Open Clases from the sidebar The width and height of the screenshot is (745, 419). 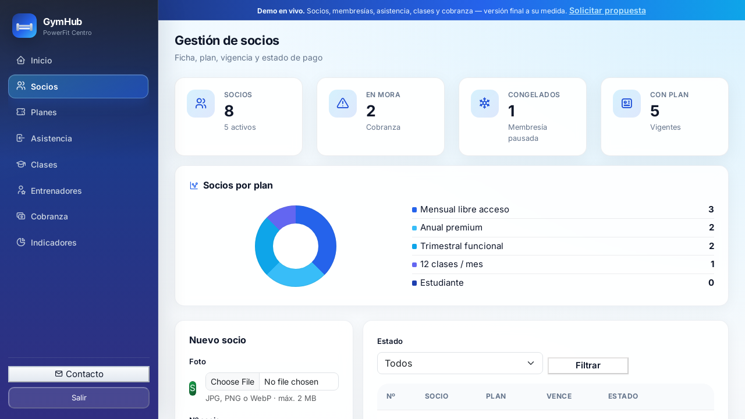click(x=78, y=164)
